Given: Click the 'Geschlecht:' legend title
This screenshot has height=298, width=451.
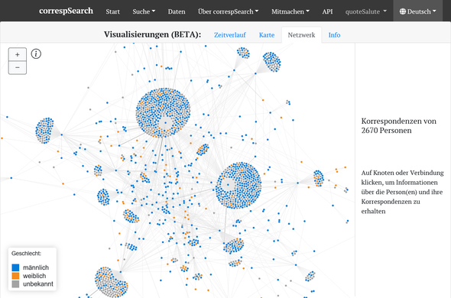Looking at the screenshot, I should (26, 254).
